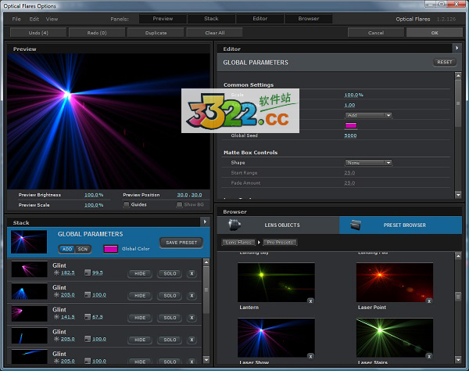Click the Global Seed value 5000
The height and width of the screenshot is (371, 469).
[350, 135]
